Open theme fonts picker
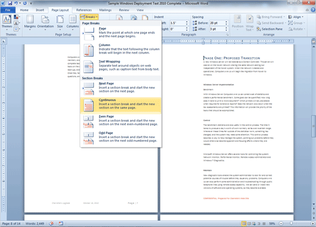Screen dimensions: 316x227 pyautogui.click(x=16, y=23)
